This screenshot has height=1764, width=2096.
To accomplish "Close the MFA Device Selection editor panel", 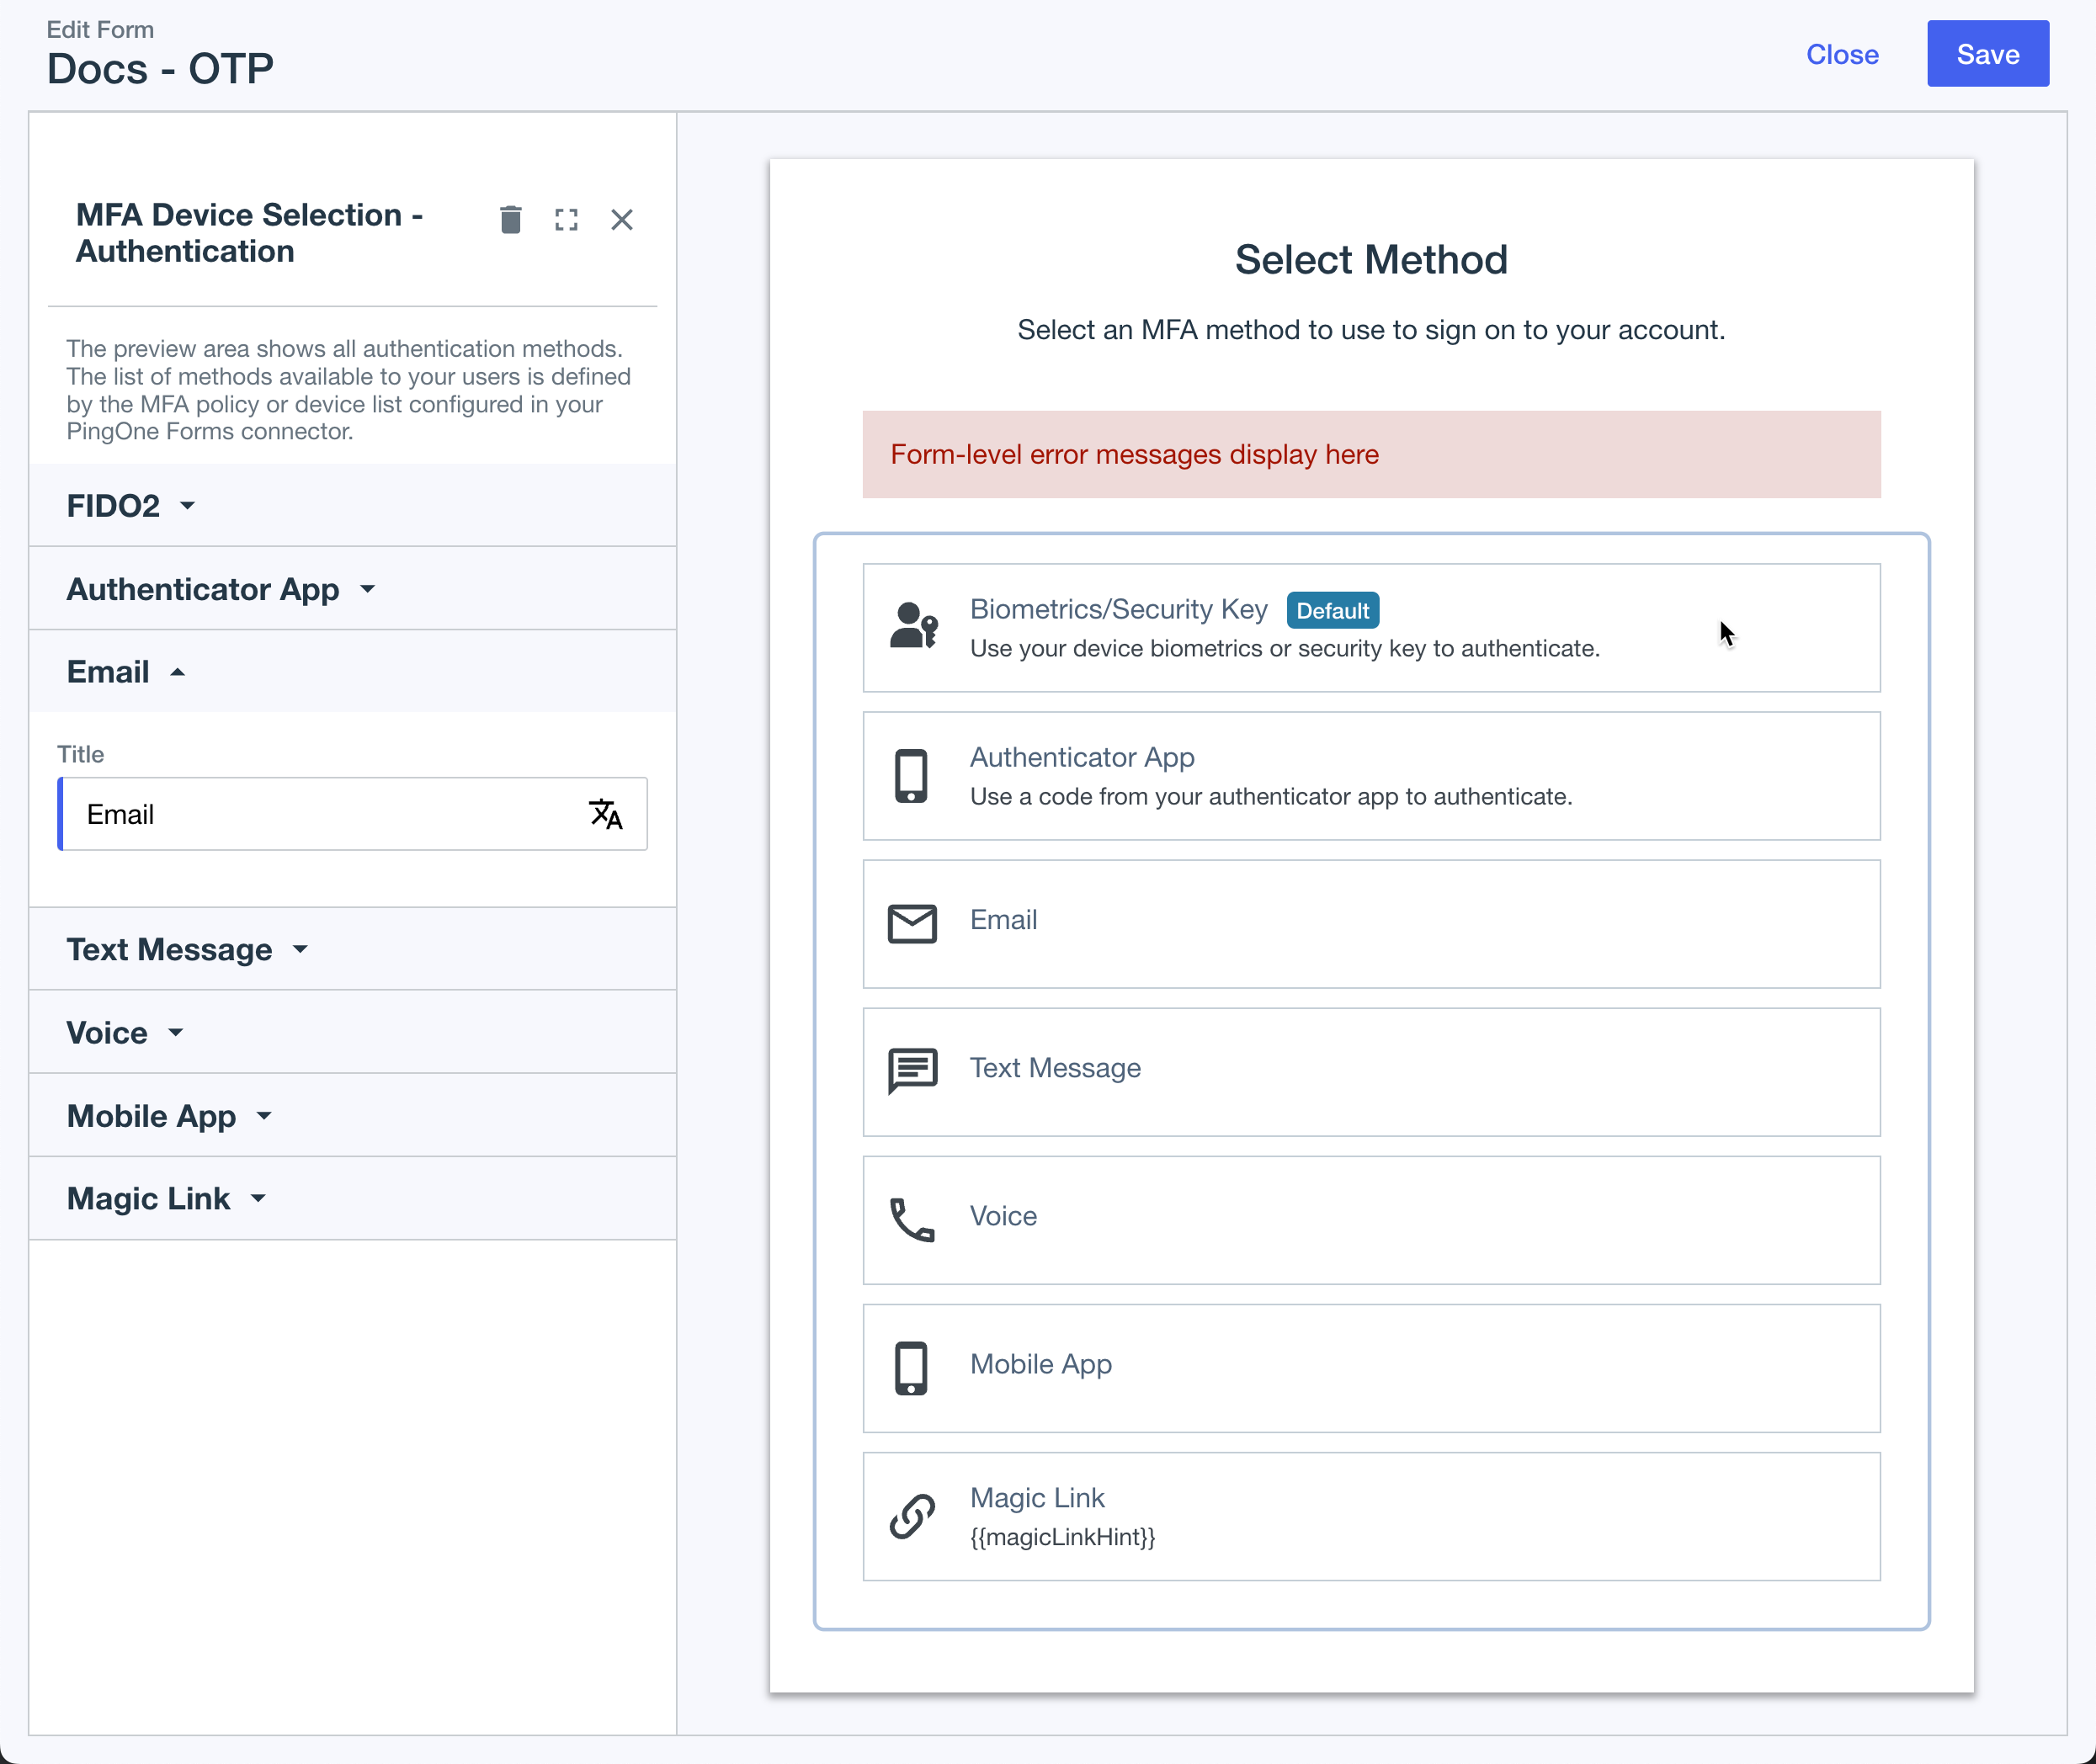I will 622,219.
